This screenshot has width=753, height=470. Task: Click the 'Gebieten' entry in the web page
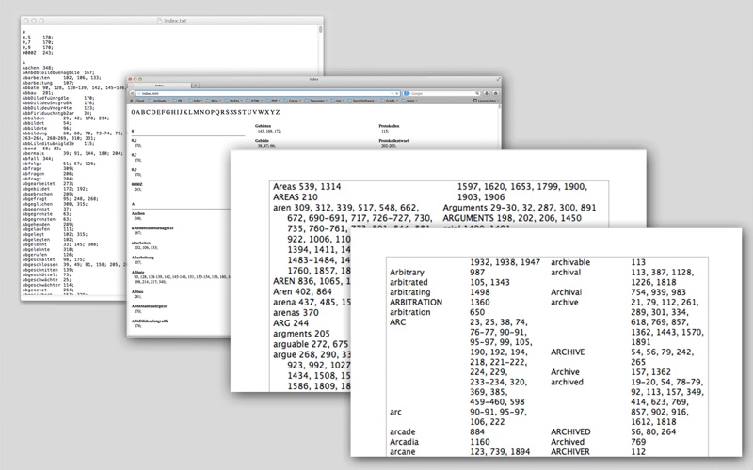tap(263, 126)
